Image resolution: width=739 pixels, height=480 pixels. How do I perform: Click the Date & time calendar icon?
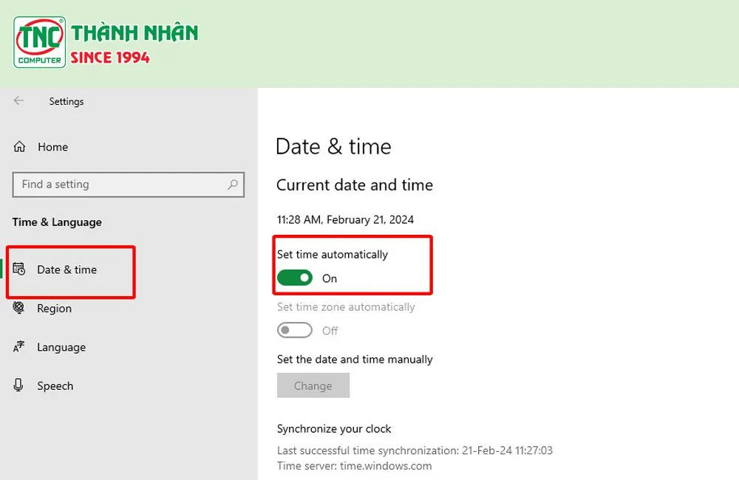pos(20,270)
